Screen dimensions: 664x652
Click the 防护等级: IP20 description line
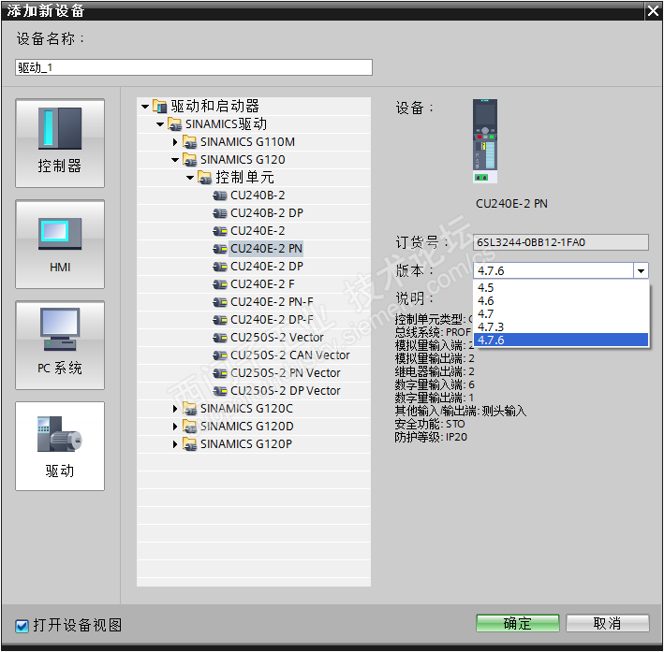point(431,437)
